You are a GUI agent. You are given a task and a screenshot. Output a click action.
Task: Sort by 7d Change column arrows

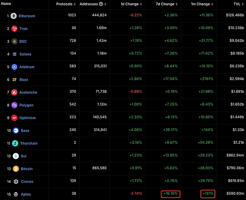(176, 4)
